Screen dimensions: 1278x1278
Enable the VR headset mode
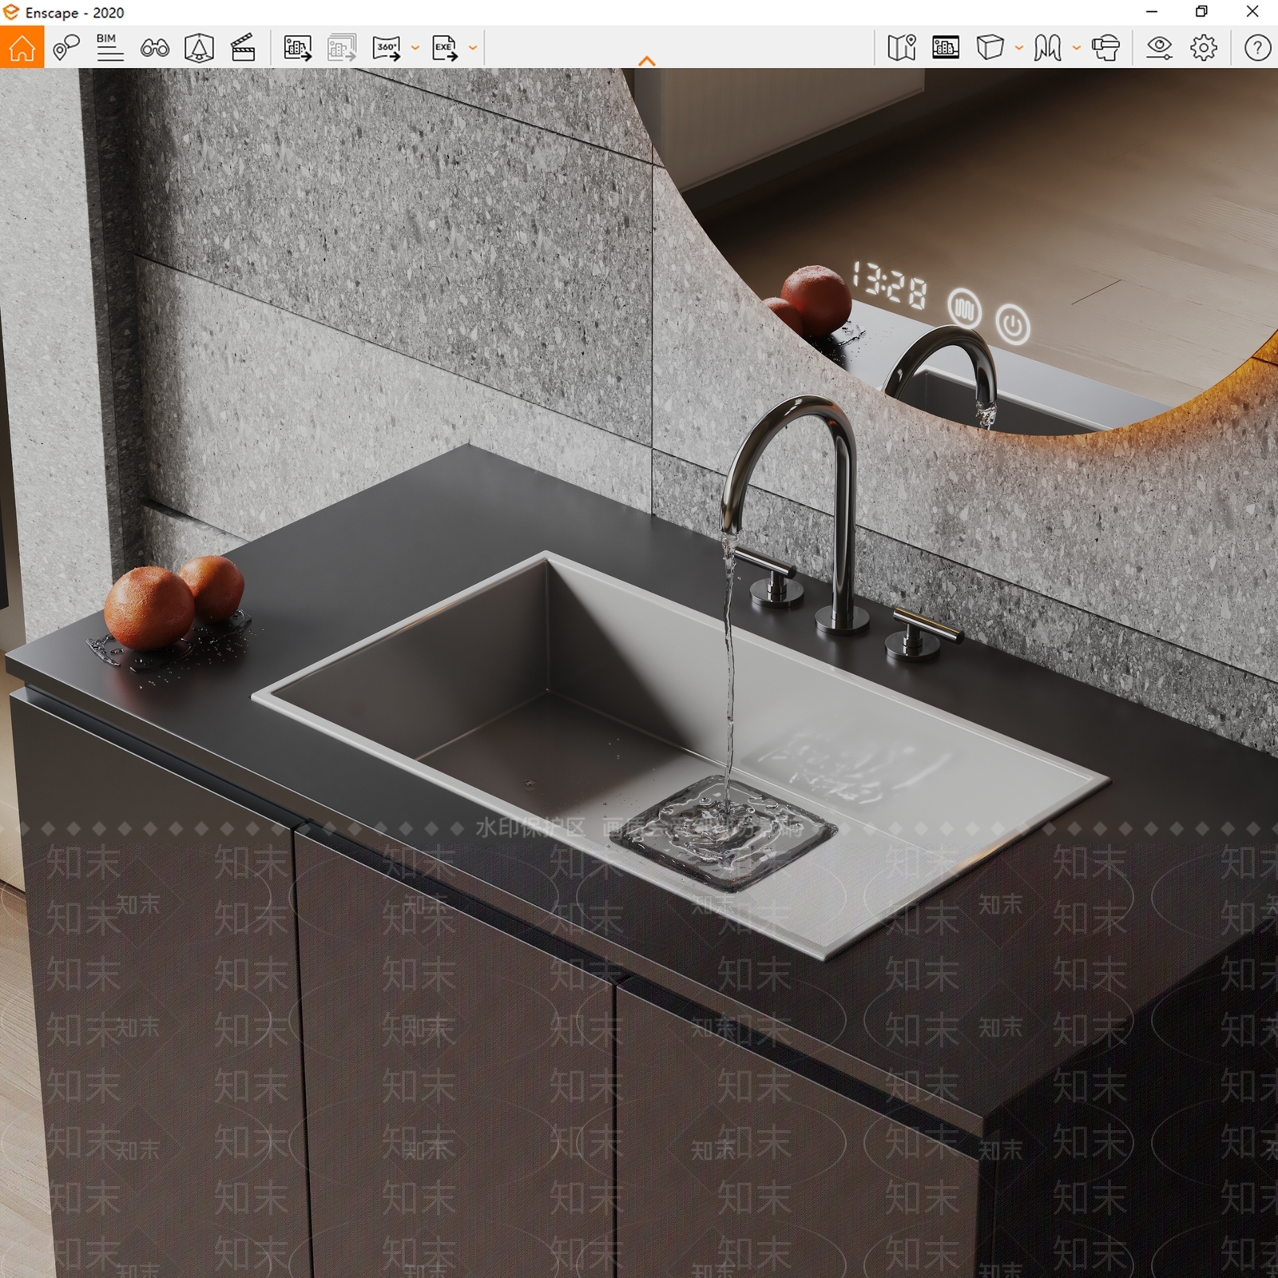1105,48
